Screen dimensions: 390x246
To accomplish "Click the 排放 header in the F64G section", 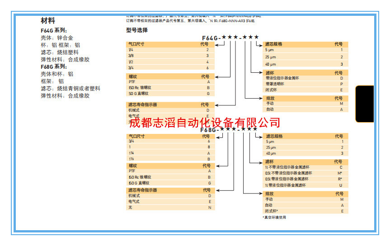I will click(x=305, y=98).
